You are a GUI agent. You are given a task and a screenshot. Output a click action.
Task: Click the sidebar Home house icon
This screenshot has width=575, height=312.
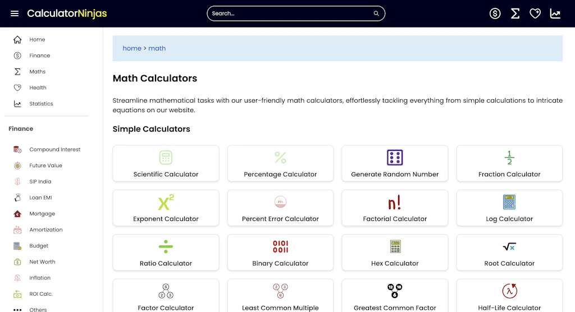coord(17,39)
